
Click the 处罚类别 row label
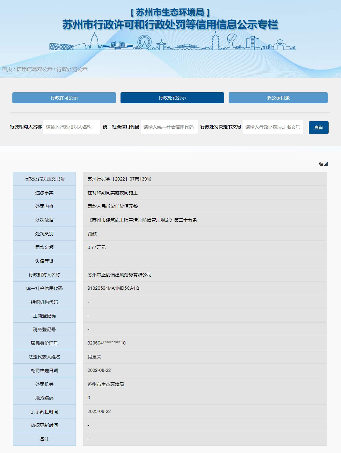pos(44,234)
